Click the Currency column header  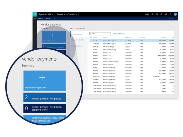coord(143,38)
